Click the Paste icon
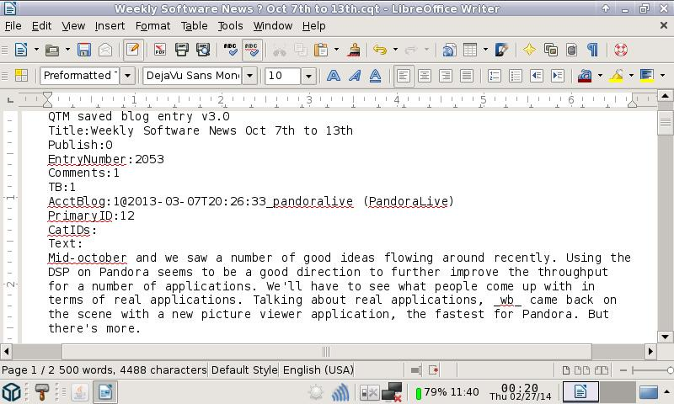The width and height of the screenshot is (674, 404). pyautogui.click(x=321, y=50)
